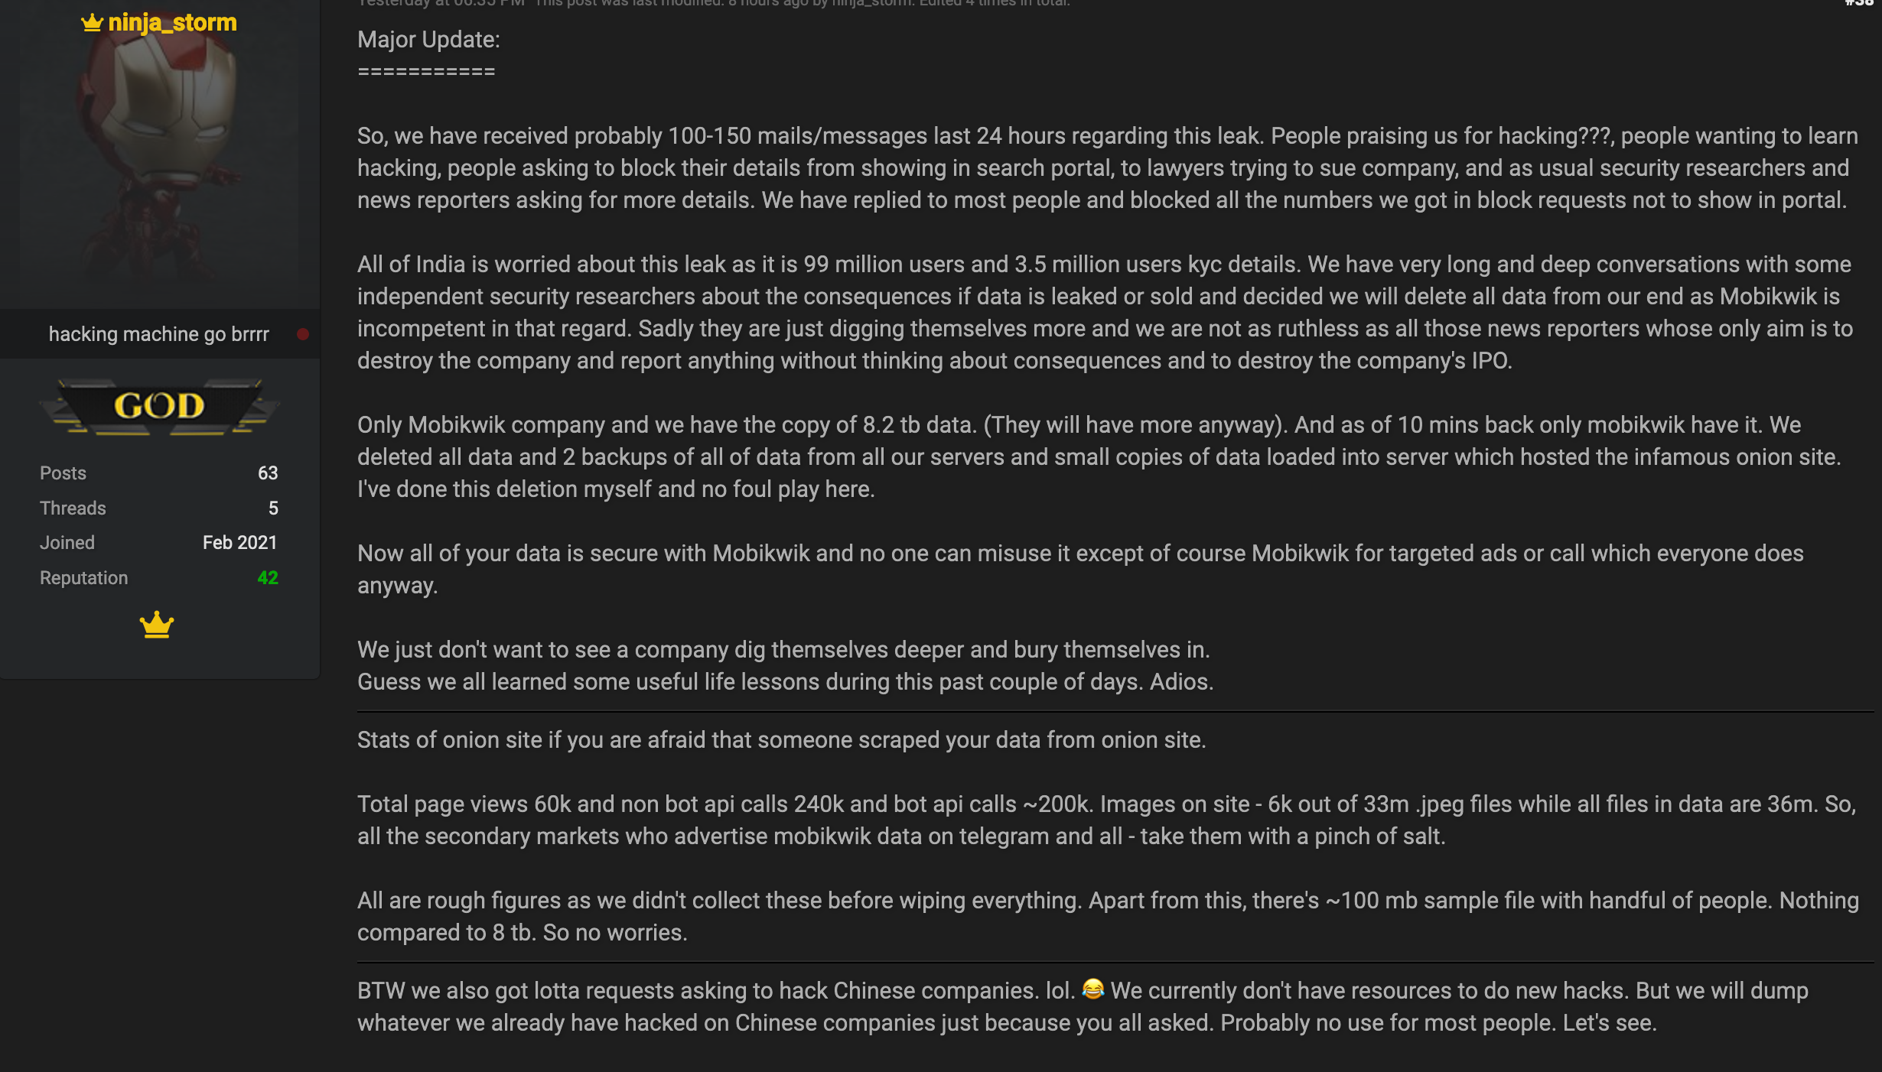Image resolution: width=1882 pixels, height=1072 pixels.
Task: Click the gold crown award below Reputation
Action: click(157, 625)
